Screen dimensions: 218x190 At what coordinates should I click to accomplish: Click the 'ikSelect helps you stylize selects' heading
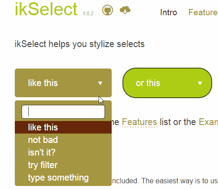pyautogui.click(x=79, y=44)
